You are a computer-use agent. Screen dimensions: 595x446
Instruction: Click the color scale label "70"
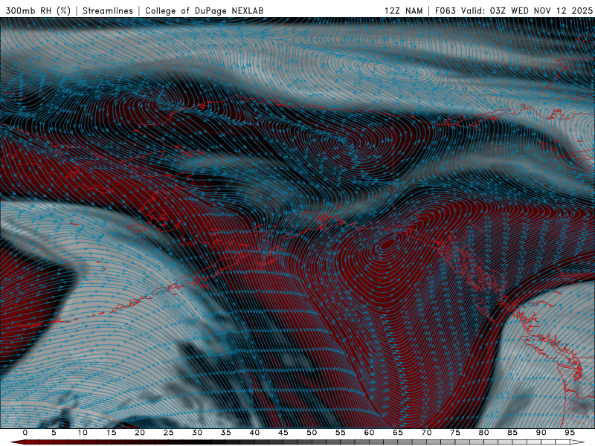click(426, 433)
